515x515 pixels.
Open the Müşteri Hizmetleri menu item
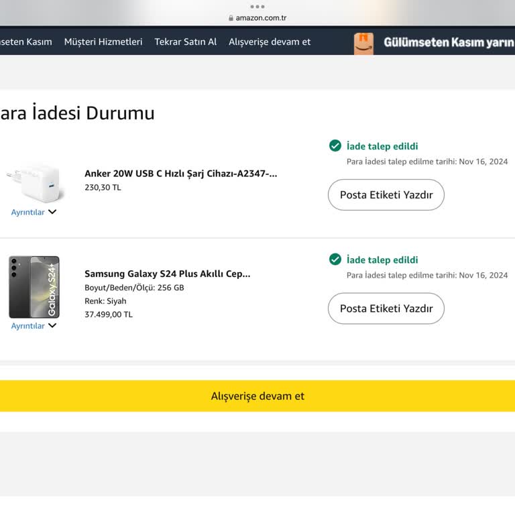(x=103, y=42)
